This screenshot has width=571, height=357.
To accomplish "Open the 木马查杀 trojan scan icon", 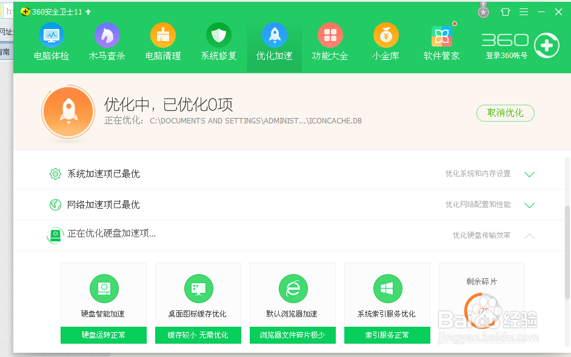I will (x=107, y=35).
